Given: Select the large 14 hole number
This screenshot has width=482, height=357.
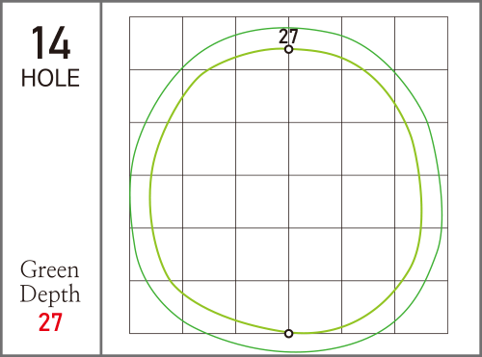Looking at the screenshot, I should click(x=51, y=42).
